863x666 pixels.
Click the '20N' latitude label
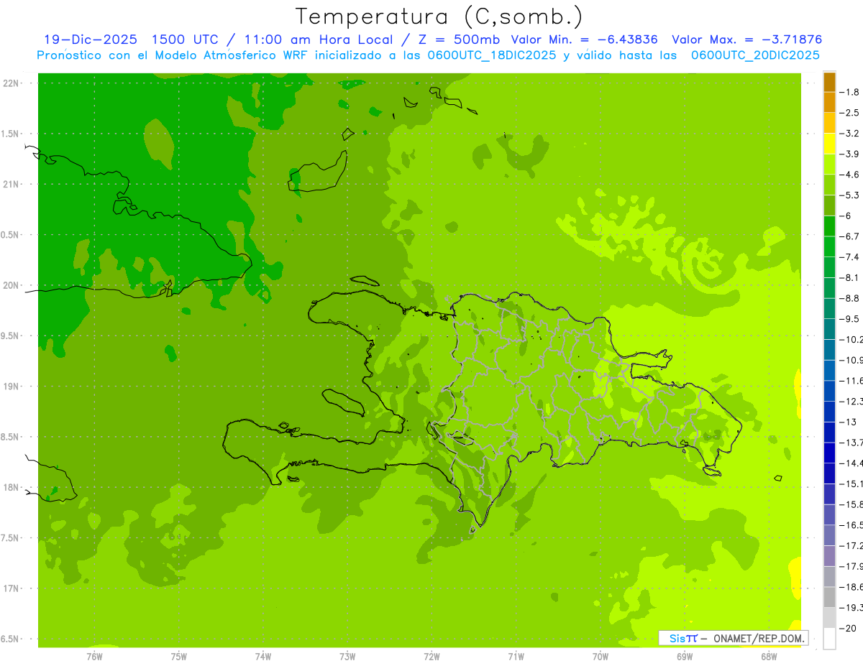[11, 285]
